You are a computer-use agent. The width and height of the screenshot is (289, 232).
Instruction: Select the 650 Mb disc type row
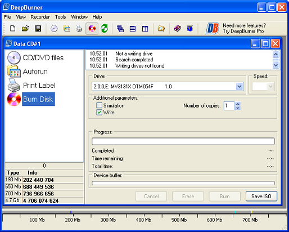pos(44,186)
